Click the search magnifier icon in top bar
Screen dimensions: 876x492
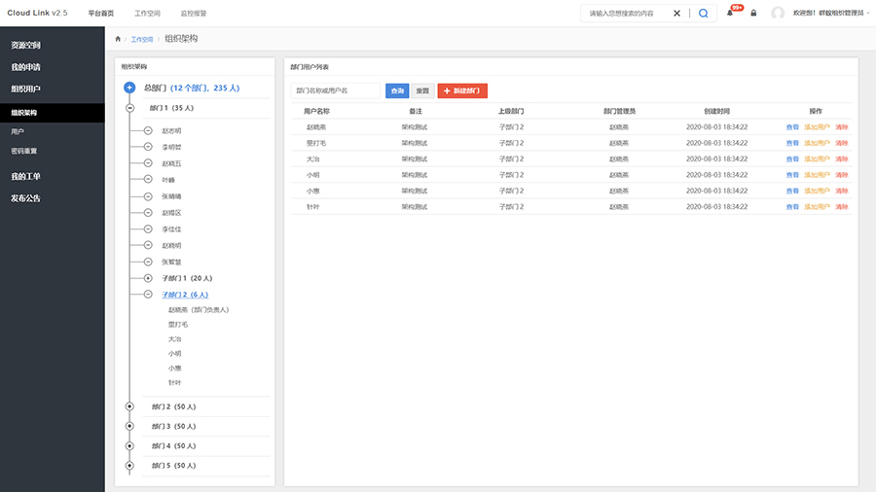(704, 14)
